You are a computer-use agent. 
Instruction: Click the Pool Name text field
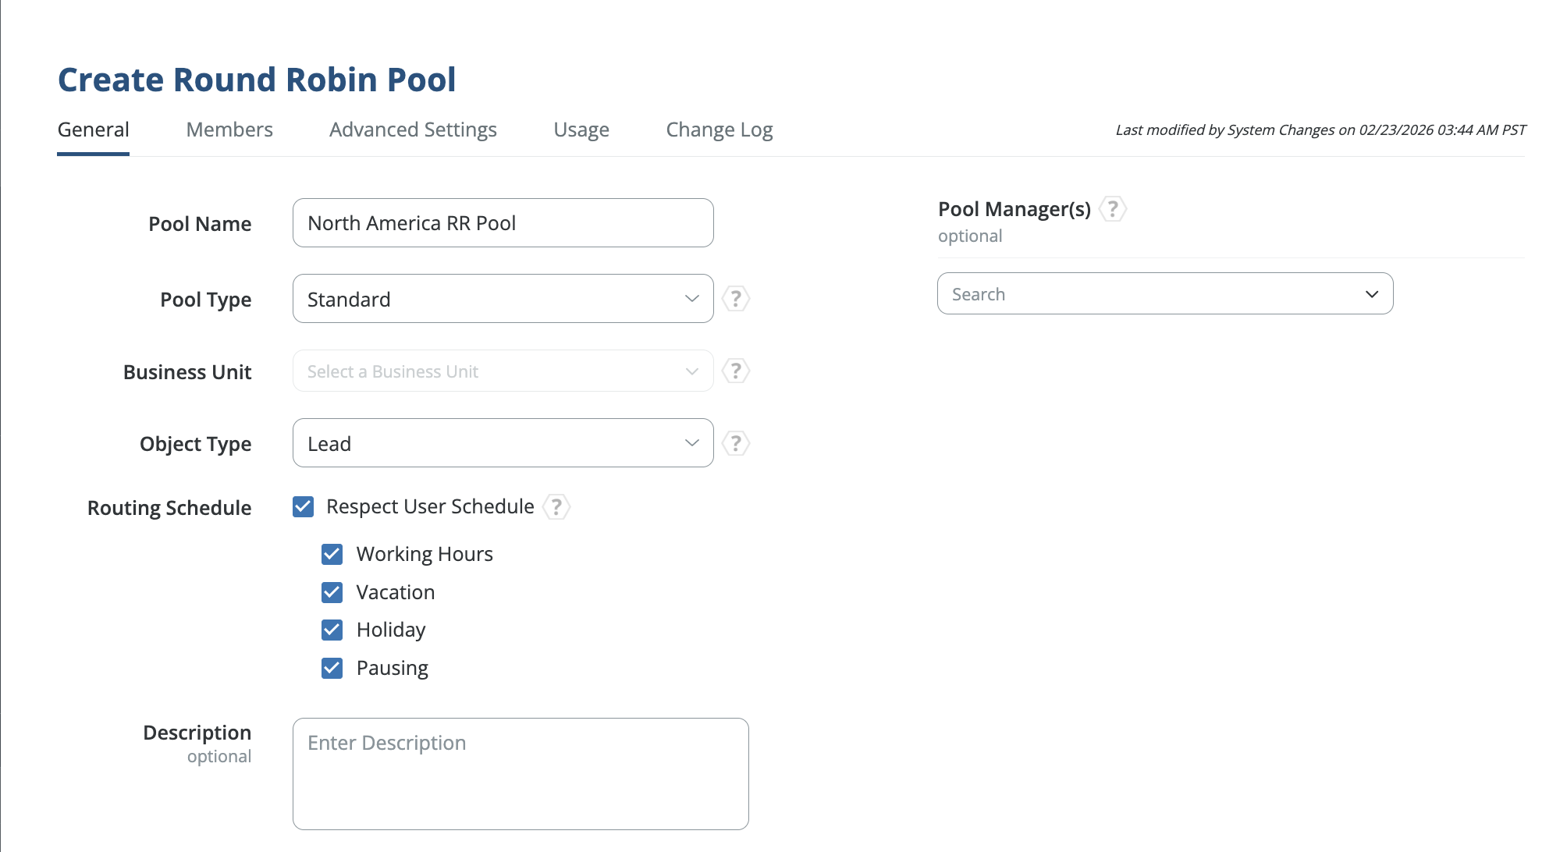pyautogui.click(x=503, y=223)
